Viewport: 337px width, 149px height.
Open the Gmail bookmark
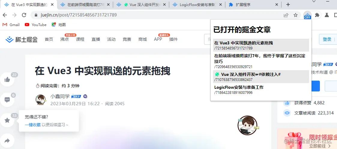point(11,25)
